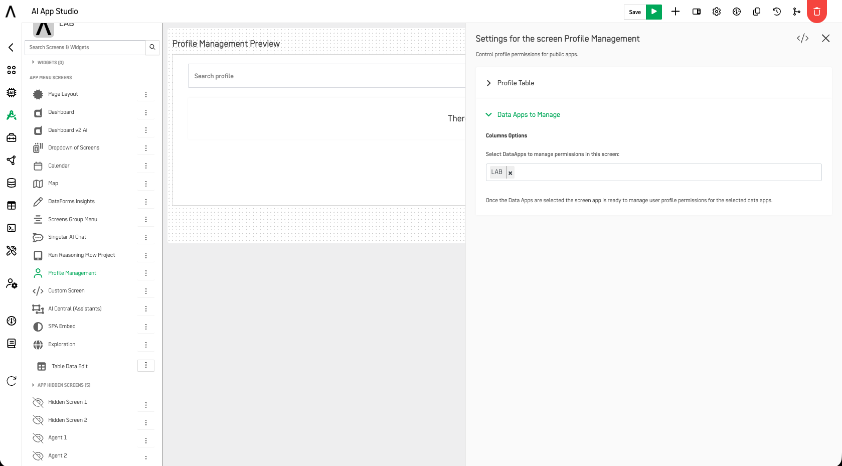Open the apps grid sidebar icon
Image resolution: width=842 pixels, height=466 pixels.
click(x=11, y=70)
